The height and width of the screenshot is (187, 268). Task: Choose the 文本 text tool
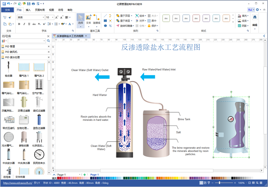click(x=89, y=19)
